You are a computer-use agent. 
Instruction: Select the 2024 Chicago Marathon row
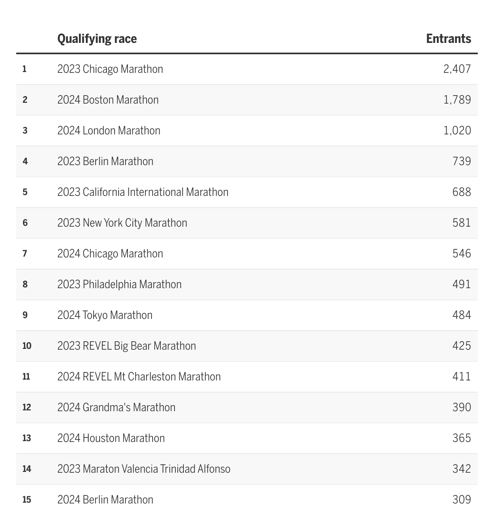[x=110, y=254]
